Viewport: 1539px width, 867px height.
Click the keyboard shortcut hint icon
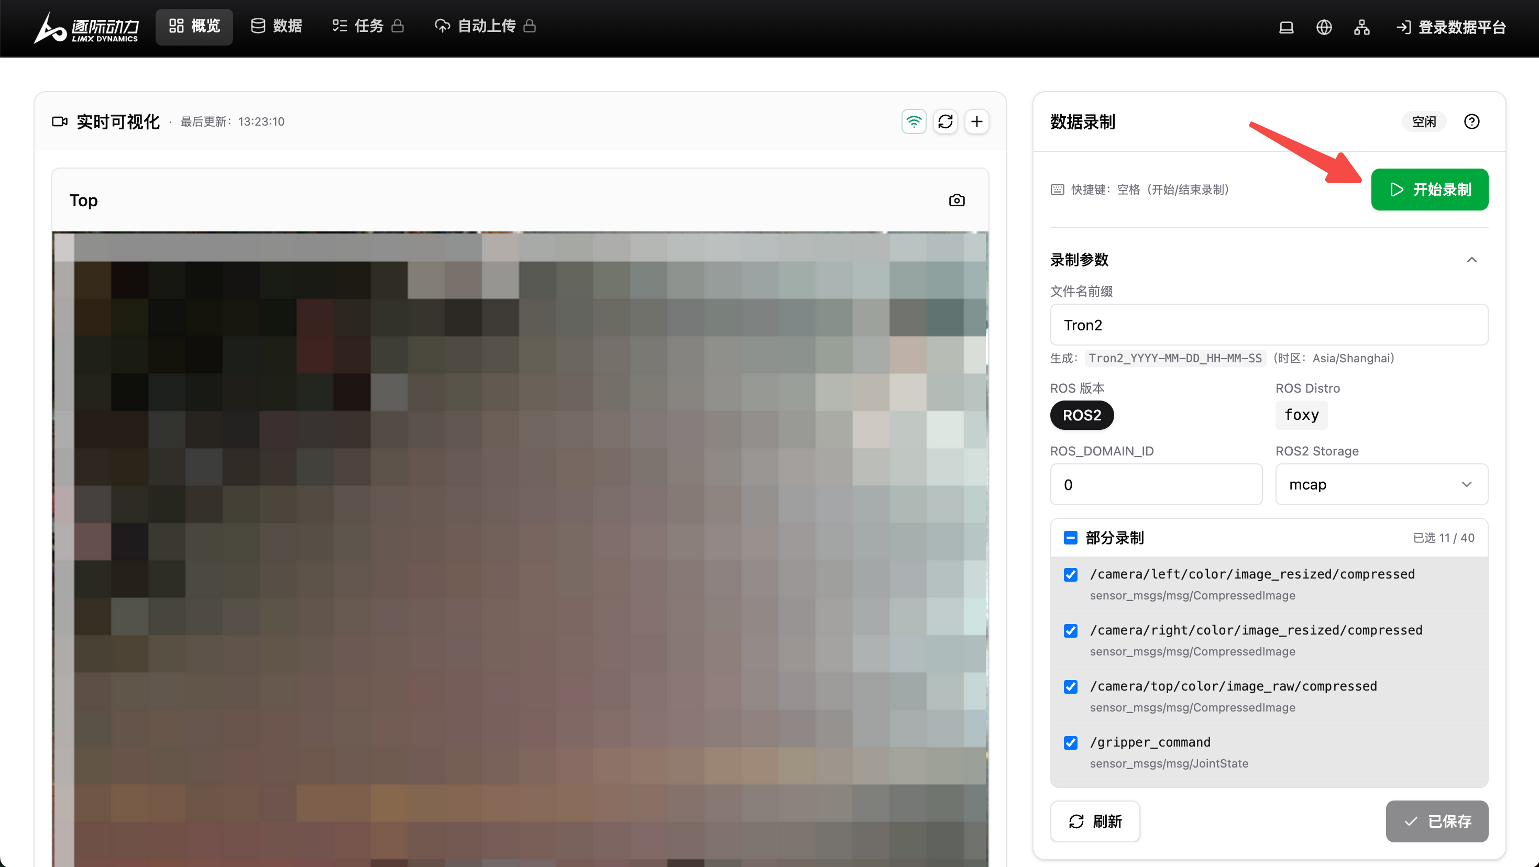[x=1057, y=190]
